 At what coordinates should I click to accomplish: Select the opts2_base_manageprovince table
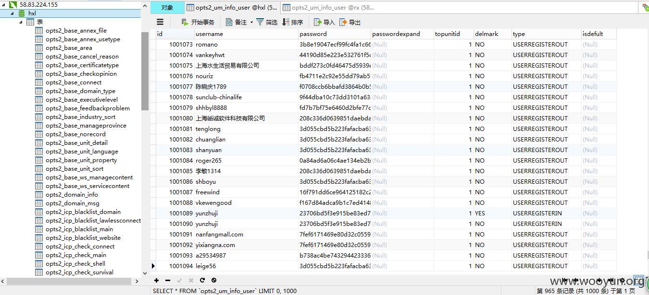coord(86,126)
